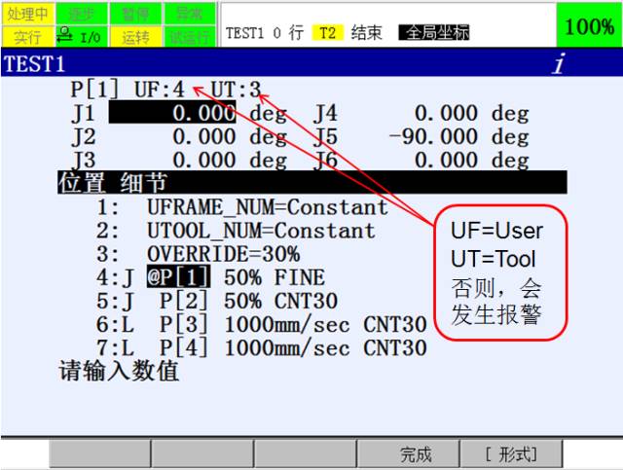Viewport: 623px width, 470px height.
Task: Click the UT:3 tool frame value
Action: tap(236, 90)
